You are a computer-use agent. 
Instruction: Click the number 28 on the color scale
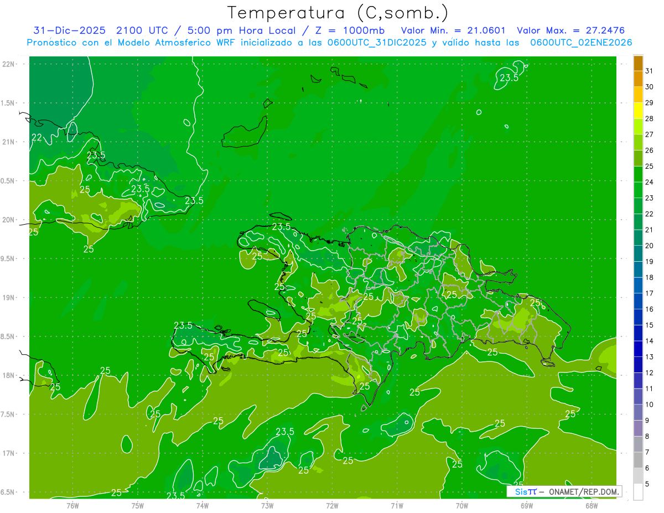(x=649, y=118)
